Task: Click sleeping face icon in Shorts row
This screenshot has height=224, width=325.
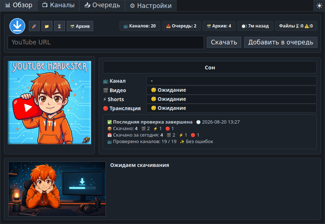Action: (153, 99)
